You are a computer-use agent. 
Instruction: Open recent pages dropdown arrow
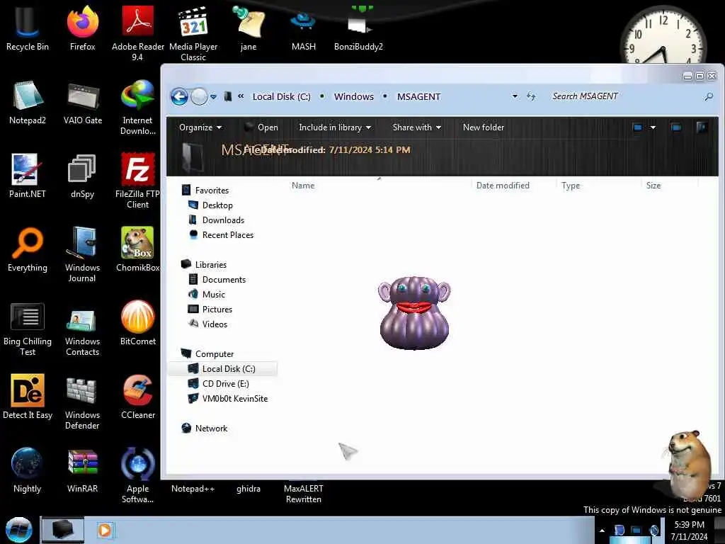[213, 96]
